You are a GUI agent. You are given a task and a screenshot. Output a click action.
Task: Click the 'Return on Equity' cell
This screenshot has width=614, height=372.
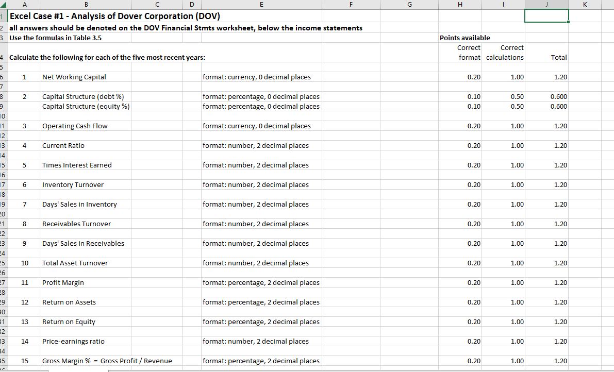[86, 322]
